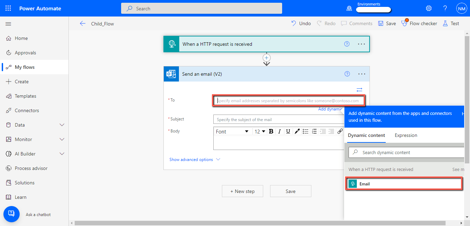Insert numbered list in the Body
The height and width of the screenshot is (226, 470).
tap(314, 131)
